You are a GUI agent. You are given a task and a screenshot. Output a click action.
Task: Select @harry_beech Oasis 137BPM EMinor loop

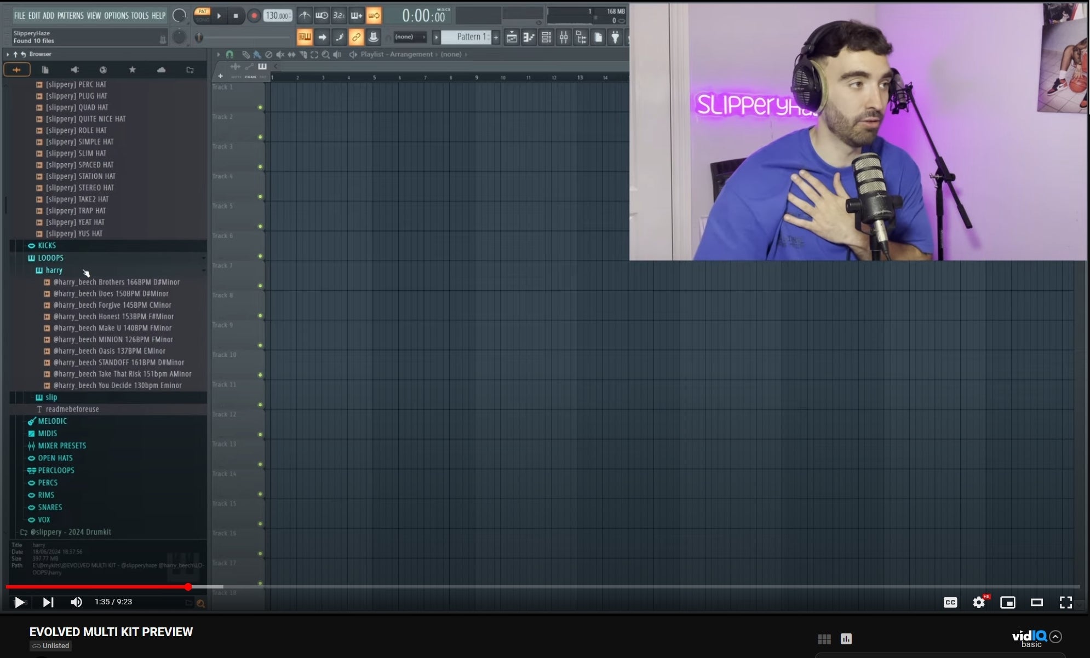coord(109,351)
